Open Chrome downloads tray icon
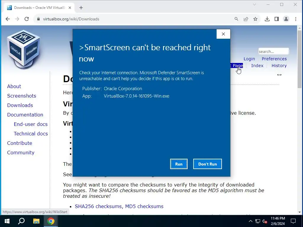Image resolution: width=303 pixels, height=227 pixels. point(267,19)
